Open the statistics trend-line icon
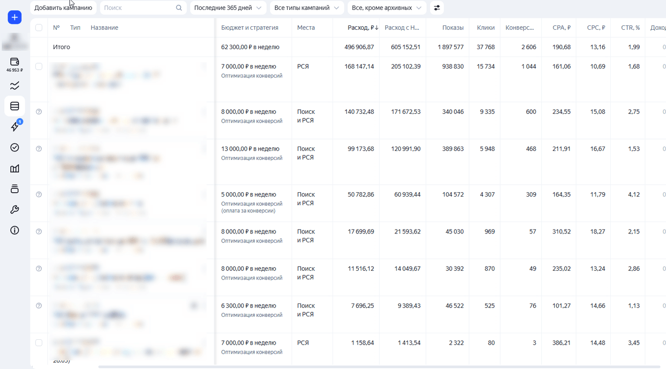The width and height of the screenshot is (666, 369). (x=14, y=86)
